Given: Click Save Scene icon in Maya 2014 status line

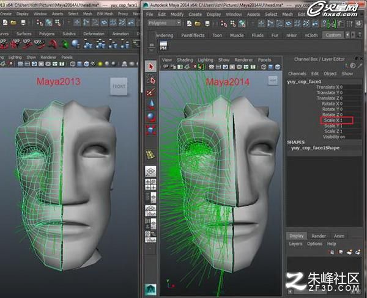Looking at the screenshot, I should pyautogui.click(x=207, y=23).
